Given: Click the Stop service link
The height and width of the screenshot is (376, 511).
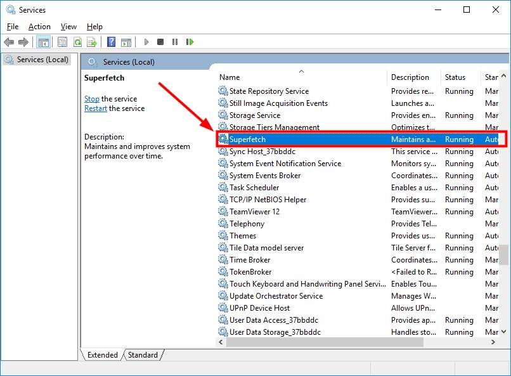Looking at the screenshot, I should pyautogui.click(x=91, y=98).
